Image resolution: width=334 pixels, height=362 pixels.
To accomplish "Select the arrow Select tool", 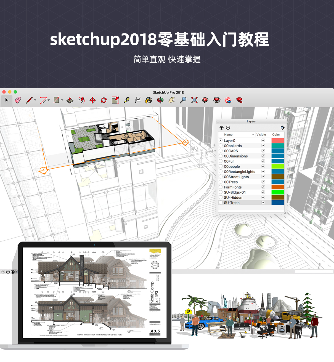I will point(7,100).
